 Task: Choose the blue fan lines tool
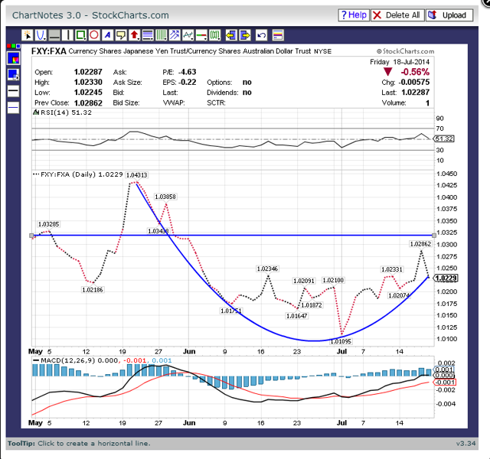pos(175,35)
